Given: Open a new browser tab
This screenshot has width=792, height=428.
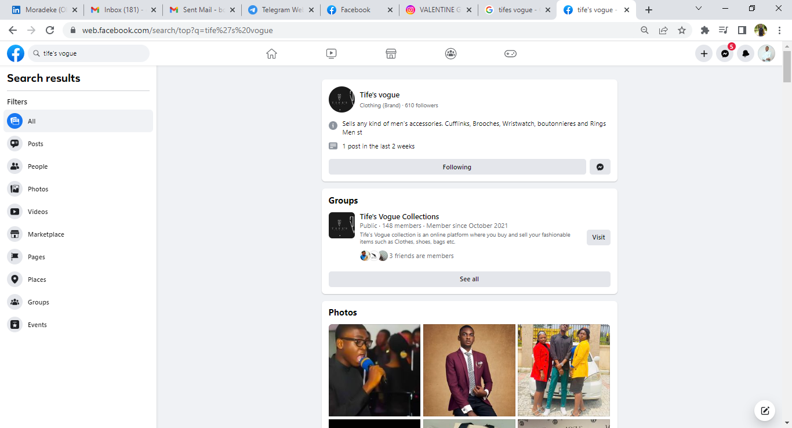Looking at the screenshot, I should point(649,10).
